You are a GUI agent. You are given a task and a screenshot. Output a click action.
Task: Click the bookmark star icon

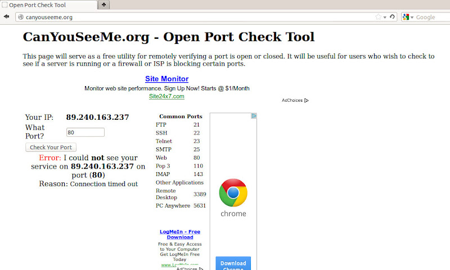point(378,17)
